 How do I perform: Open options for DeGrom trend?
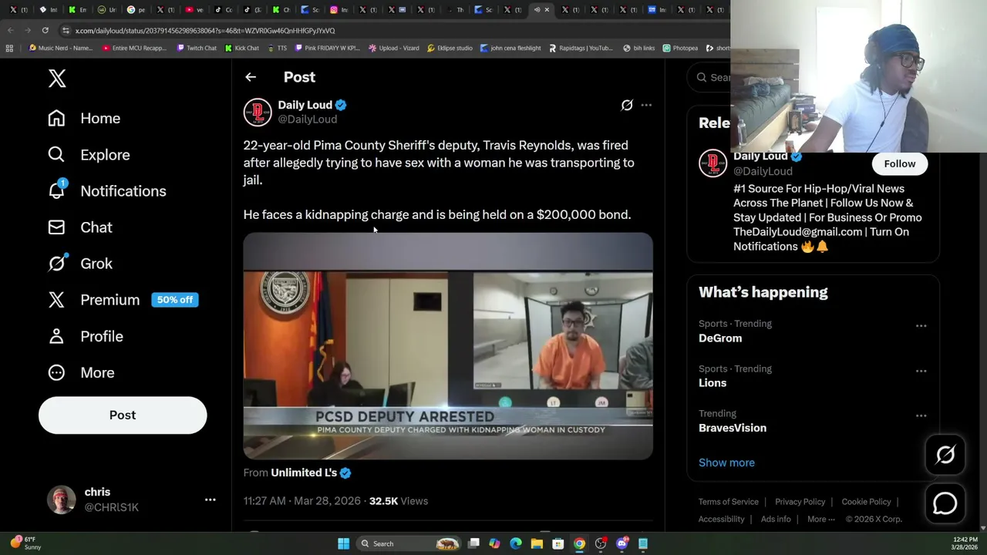[x=921, y=326]
